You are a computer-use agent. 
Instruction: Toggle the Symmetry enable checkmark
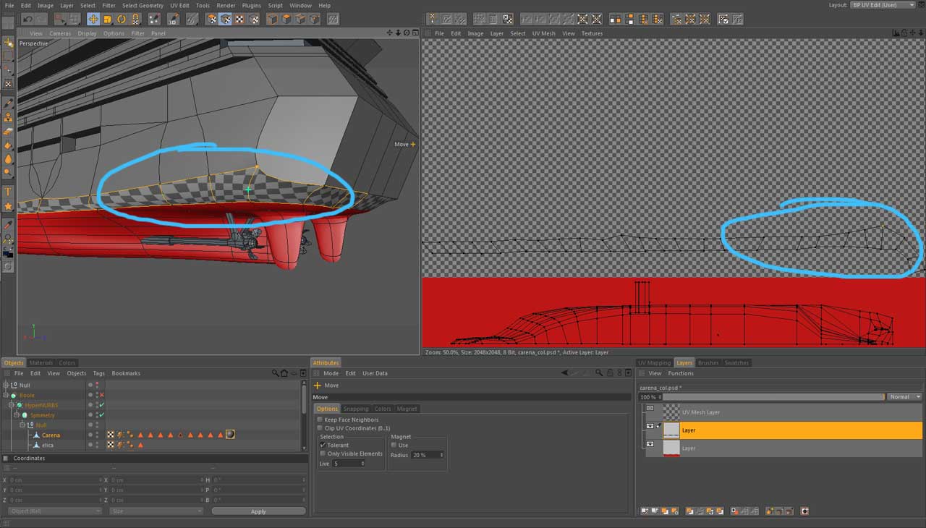[x=101, y=415]
